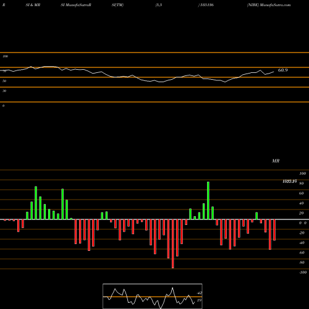Image resolution: width=309 pixels, height=309 pixels.
Task: Click the RSI value label 60.9
Action: click(x=282, y=70)
